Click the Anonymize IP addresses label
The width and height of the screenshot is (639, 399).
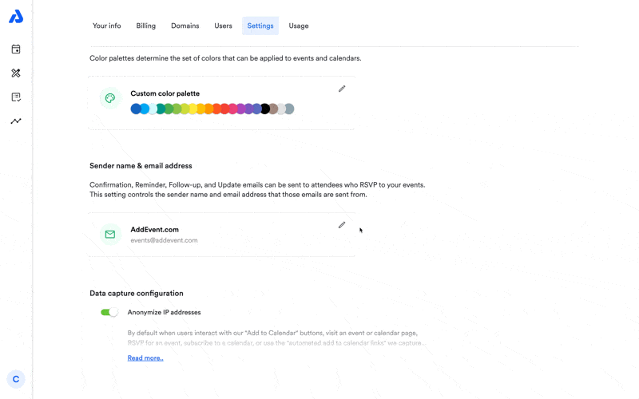tap(165, 312)
